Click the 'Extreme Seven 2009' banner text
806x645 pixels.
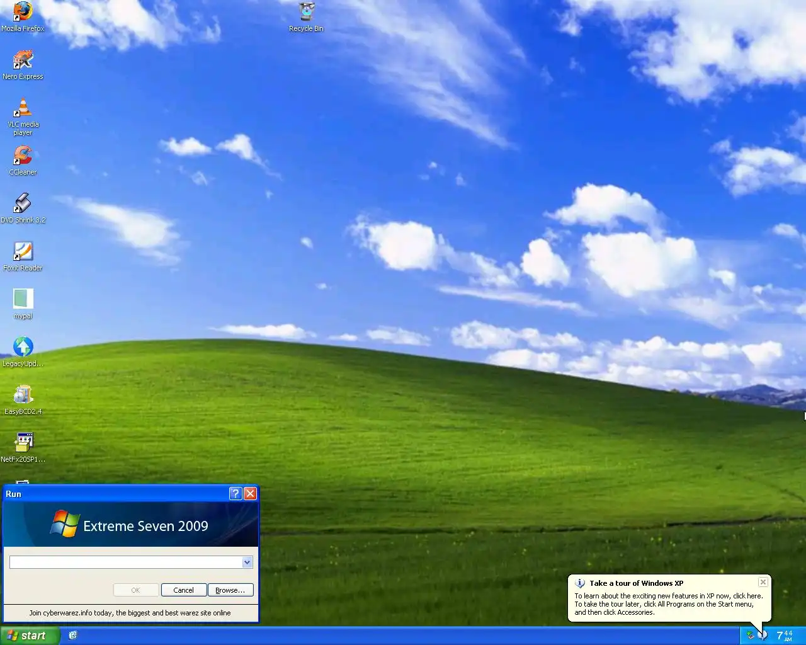point(145,526)
